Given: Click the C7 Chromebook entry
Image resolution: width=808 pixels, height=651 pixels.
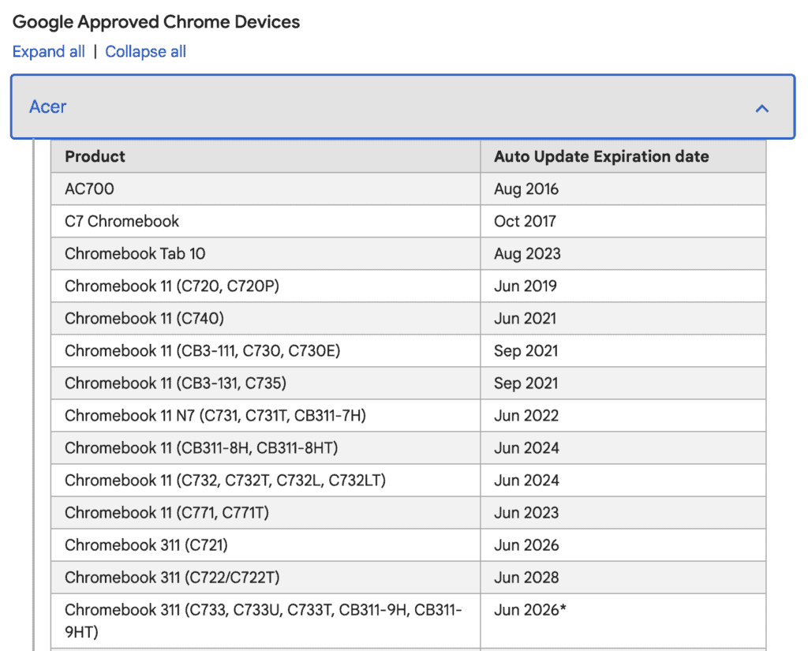Looking at the screenshot, I should 121,221.
